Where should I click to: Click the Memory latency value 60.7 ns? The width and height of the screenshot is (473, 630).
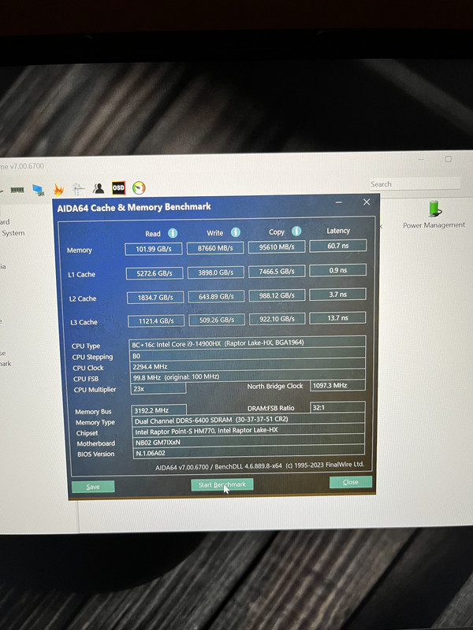coord(338,246)
